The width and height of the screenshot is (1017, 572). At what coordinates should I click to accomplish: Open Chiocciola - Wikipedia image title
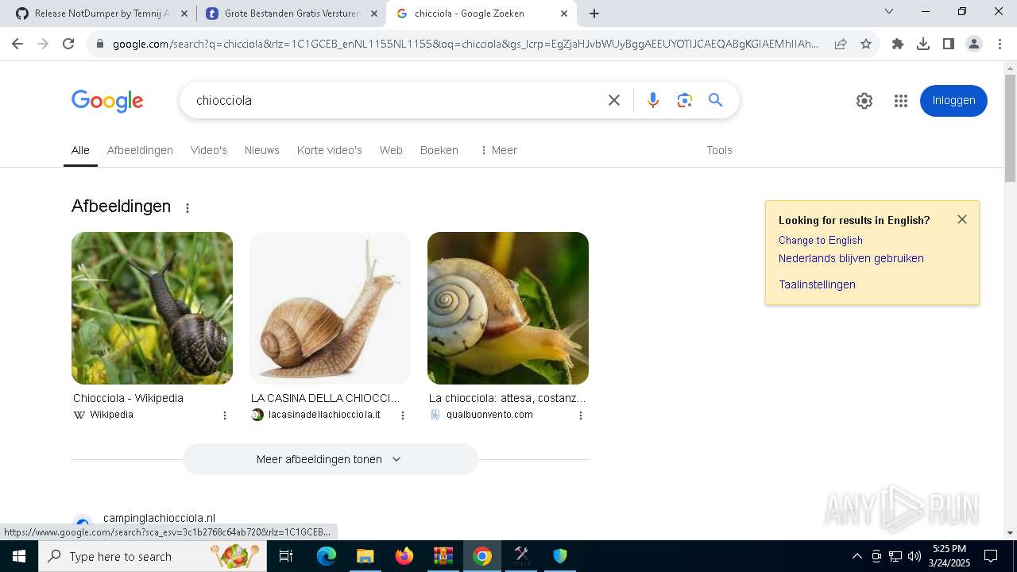click(x=128, y=398)
